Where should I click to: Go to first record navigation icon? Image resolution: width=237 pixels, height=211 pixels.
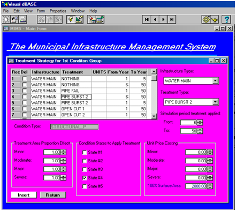click(147, 19)
